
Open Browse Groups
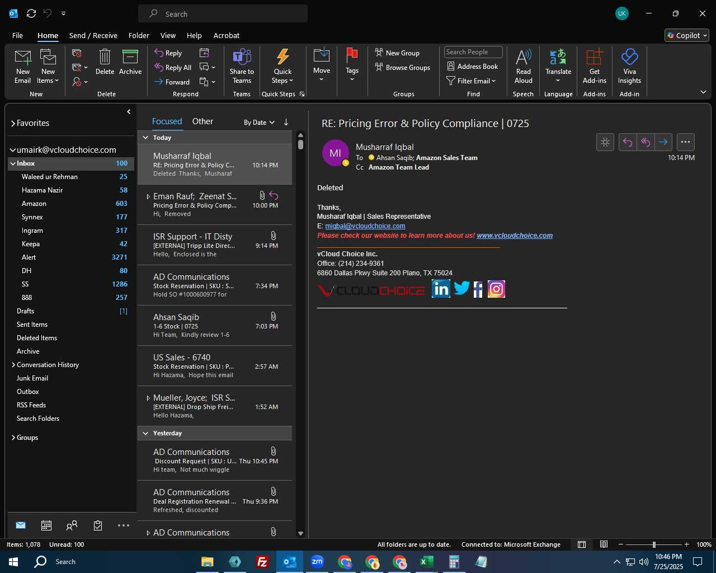pos(403,67)
